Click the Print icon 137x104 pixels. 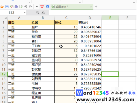coord(16,7)
